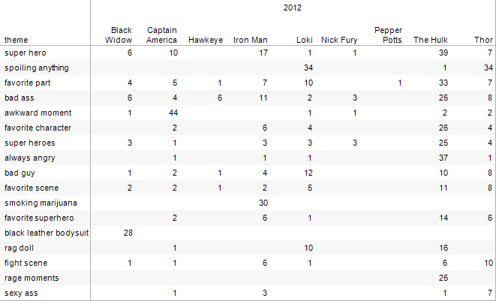This screenshot has width=496, height=301.
Task: Select the black leather bodysuit row label
Action: point(47,233)
